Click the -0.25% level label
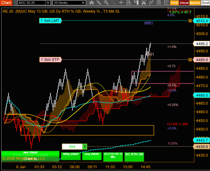 pyautogui.click(x=172, y=143)
